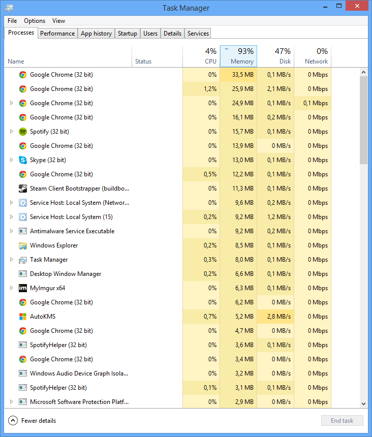372x437 pixels.
Task: Click the Antimalware Service Executable icon
Action: tap(22, 231)
